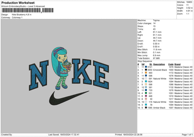Click the cream swatch in stop row 7
This screenshot has height=137, width=194.
[146, 84]
